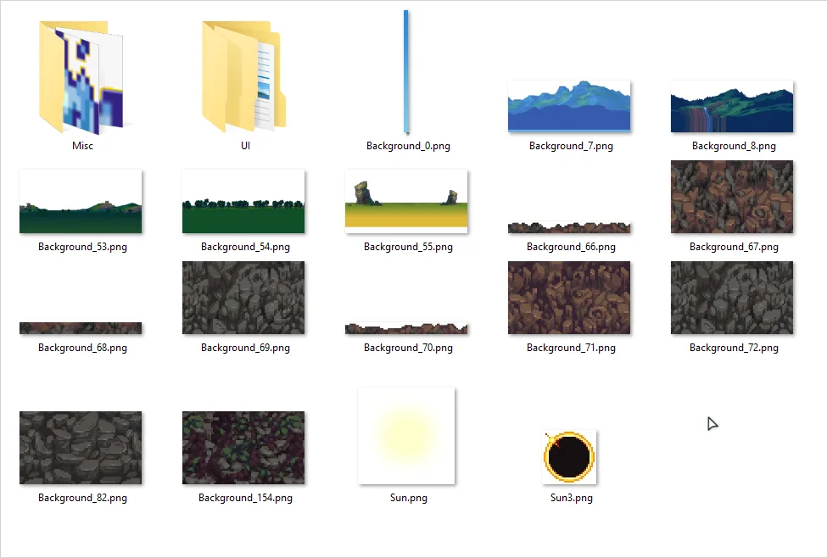Select the Background_82.png dark boulder thumbnail
Viewport: 827px width, 558px height.
click(81, 448)
